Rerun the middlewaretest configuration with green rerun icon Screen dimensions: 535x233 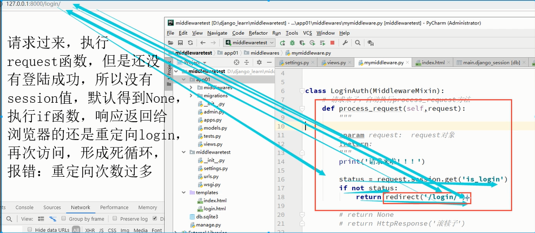[282, 43]
